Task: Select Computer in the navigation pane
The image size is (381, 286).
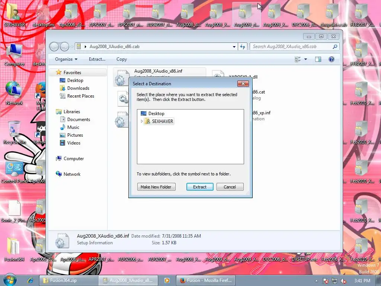Action: (x=73, y=159)
